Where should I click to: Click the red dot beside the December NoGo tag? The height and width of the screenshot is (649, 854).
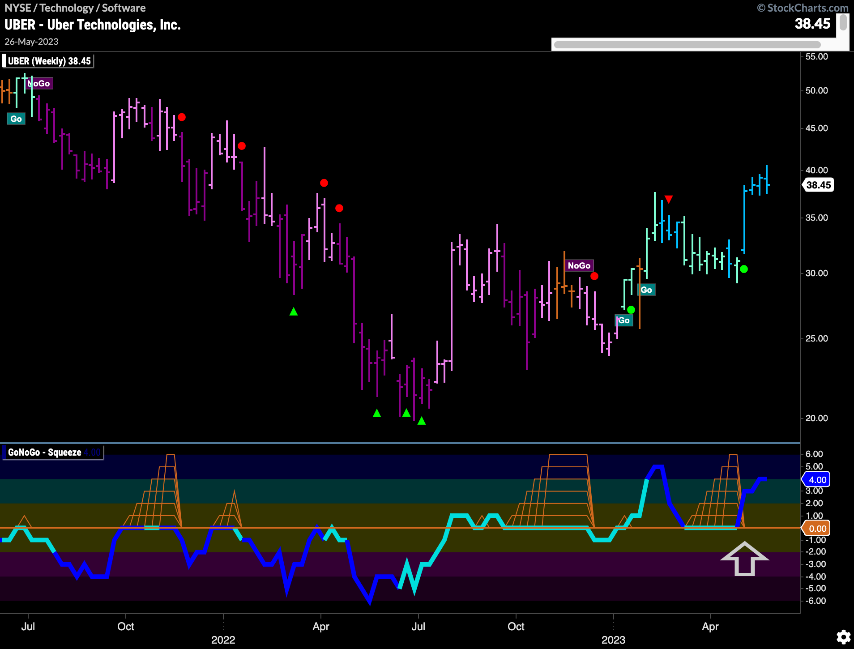(594, 276)
